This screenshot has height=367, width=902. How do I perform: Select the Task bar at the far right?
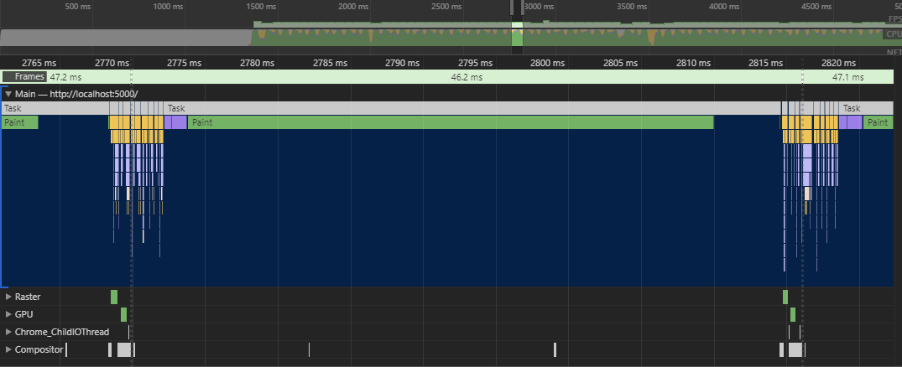click(x=866, y=108)
